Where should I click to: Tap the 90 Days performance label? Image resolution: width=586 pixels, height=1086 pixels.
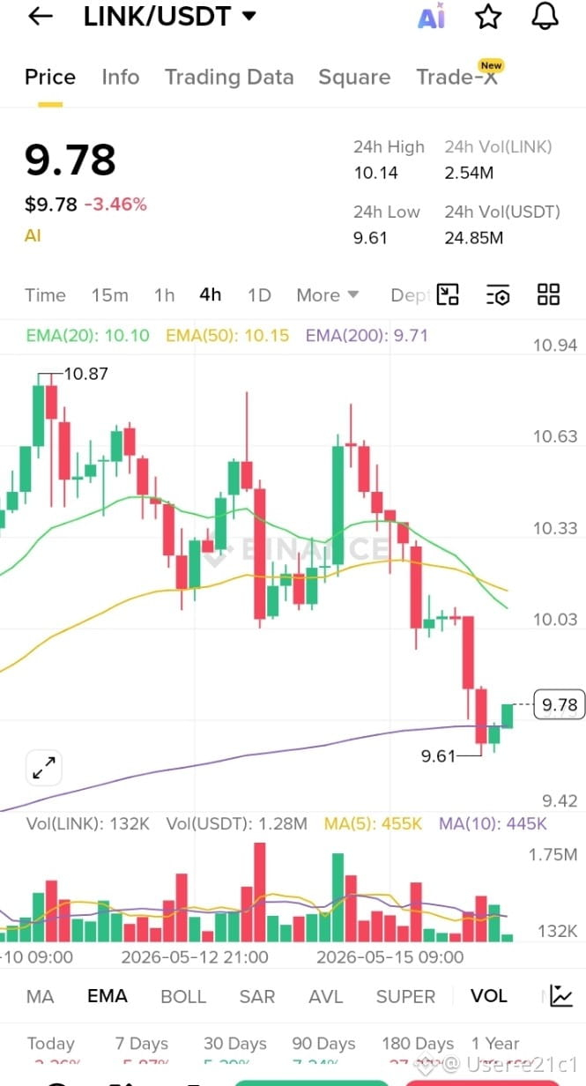pos(323,1044)
